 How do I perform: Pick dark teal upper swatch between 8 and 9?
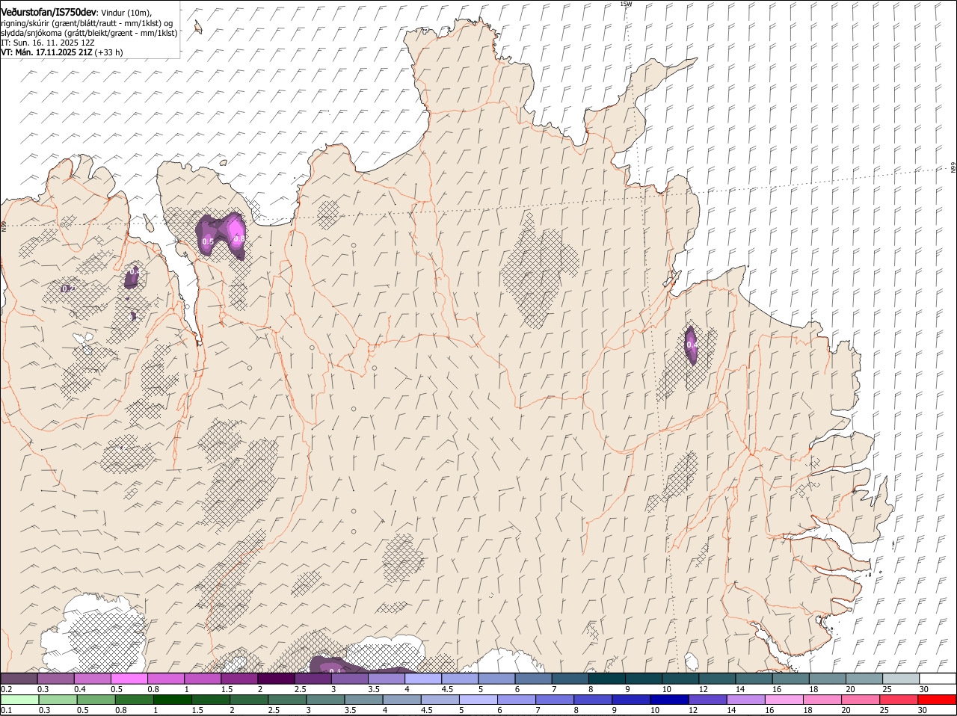(606, 678)
